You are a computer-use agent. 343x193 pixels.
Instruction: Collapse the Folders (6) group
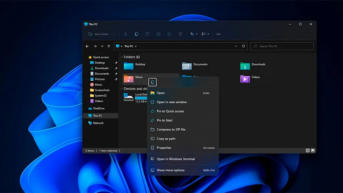(x=121, y=57)
